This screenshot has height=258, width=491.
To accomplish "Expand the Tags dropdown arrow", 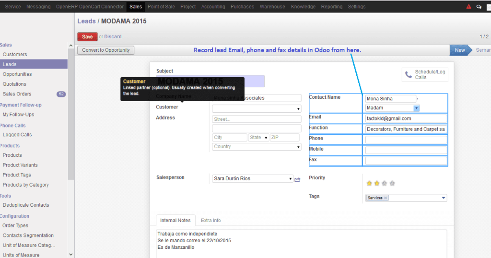I will click(444, 198).
